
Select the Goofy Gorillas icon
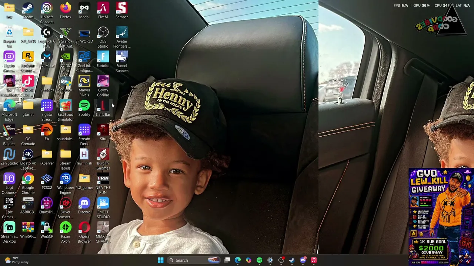103,86
